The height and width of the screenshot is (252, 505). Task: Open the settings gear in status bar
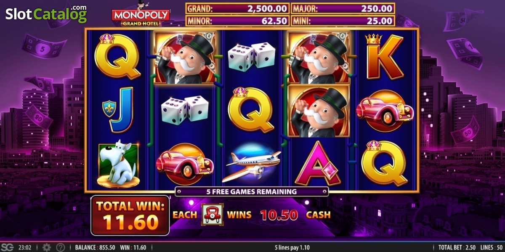click(x=47, y=247)
